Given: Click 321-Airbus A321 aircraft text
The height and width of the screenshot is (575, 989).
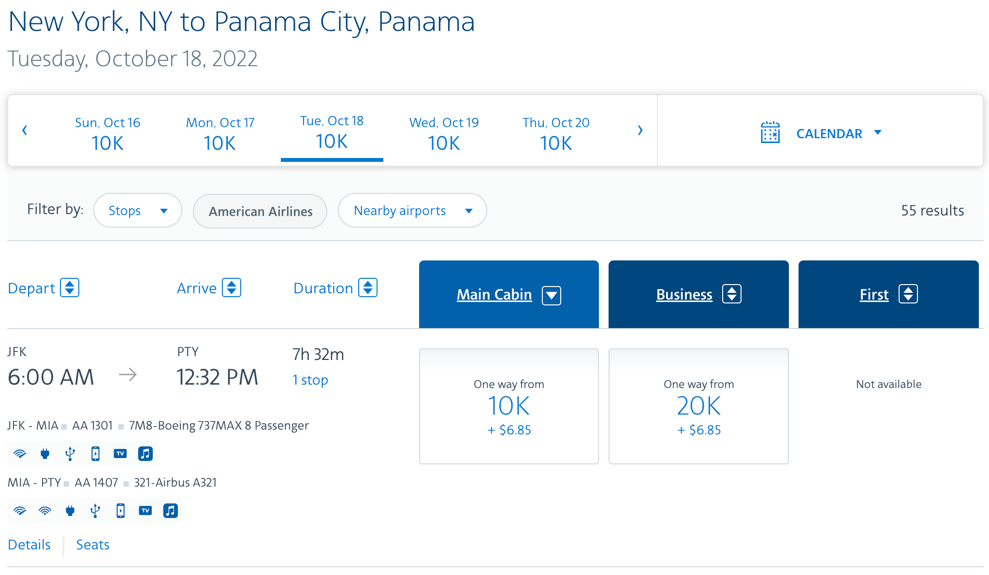Looking at the screenshot, I should point(175,483).
